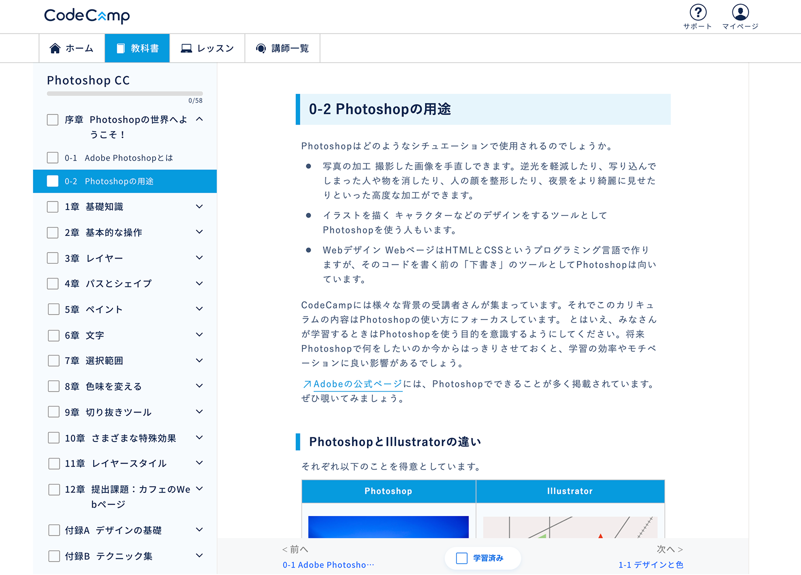The image size is (801, 575).
Task: Click the laptop icon in レッスン tab
Action: 186,48
